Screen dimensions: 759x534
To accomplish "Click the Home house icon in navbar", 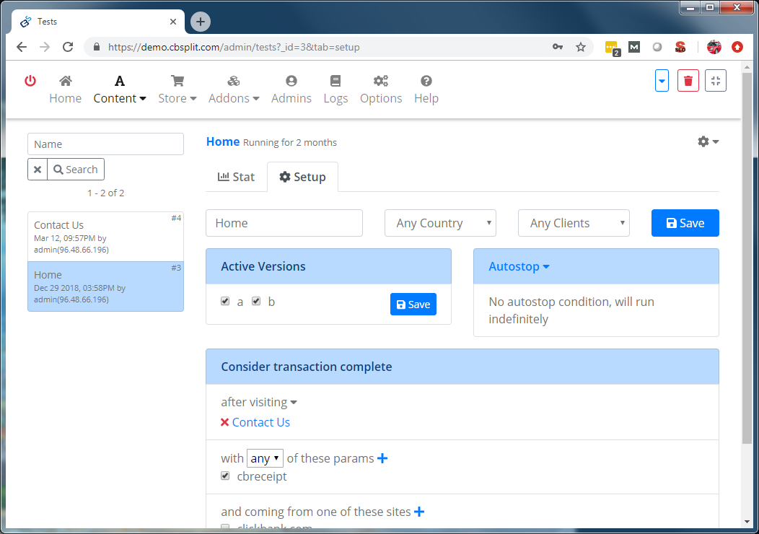I will click(65, 81).
